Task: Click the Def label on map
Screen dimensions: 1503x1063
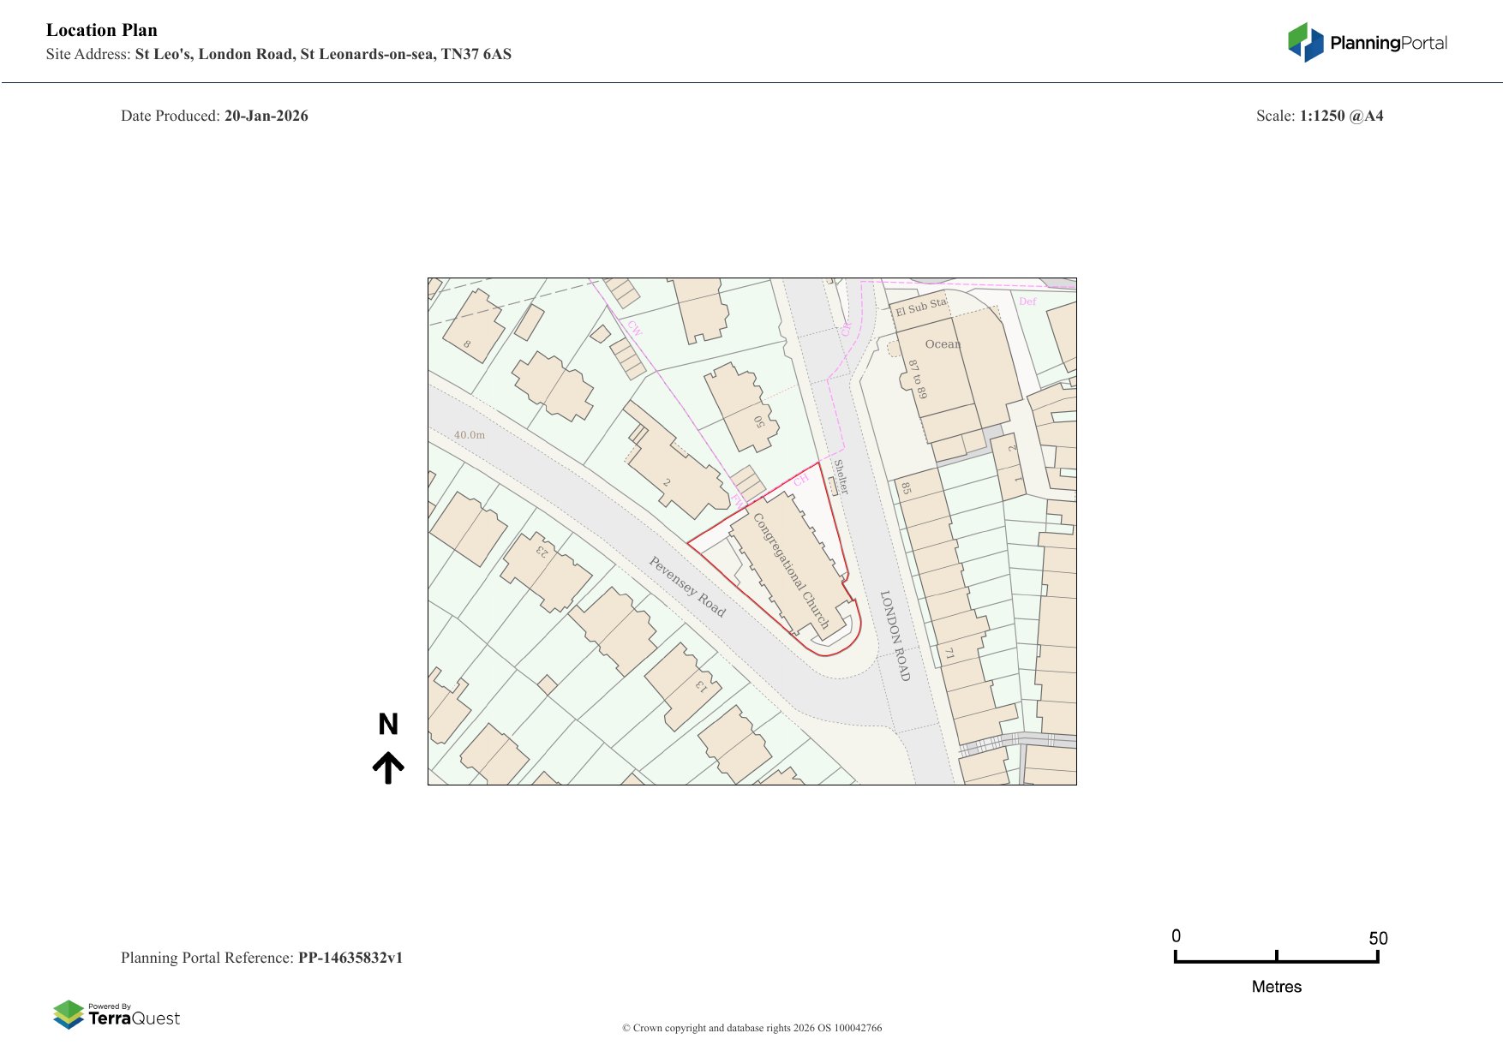Action: 1027,302
